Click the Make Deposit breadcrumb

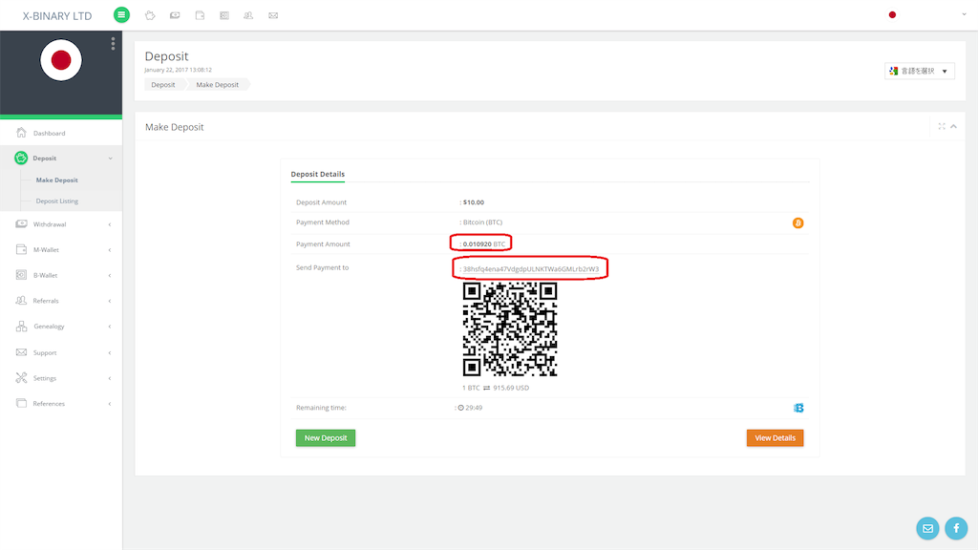217,85
